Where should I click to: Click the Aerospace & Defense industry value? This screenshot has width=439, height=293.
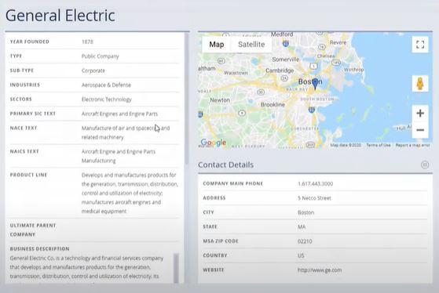tap(106, 85)
